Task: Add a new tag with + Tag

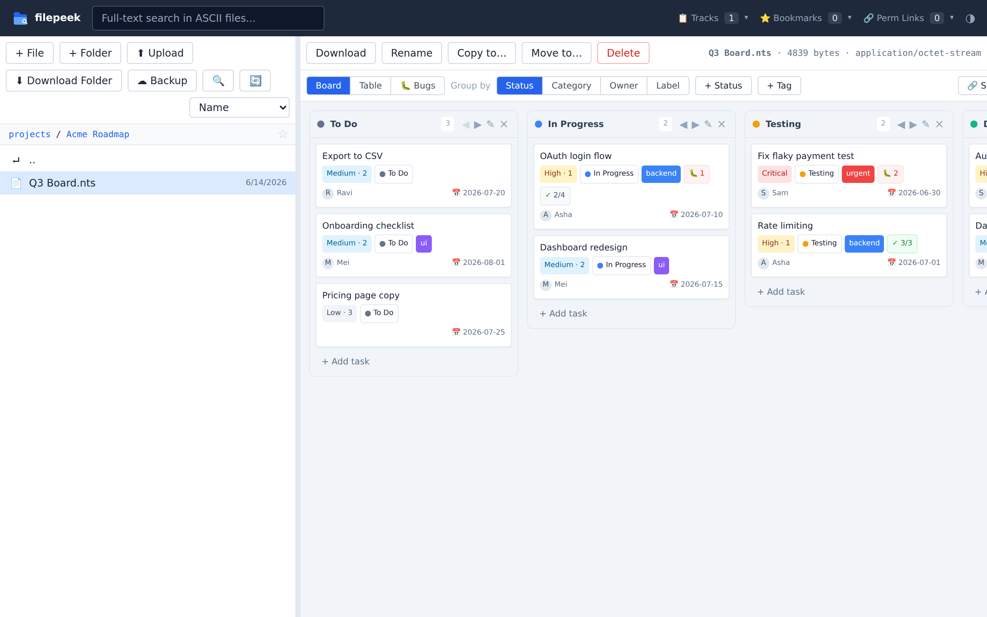Action: 779,86
